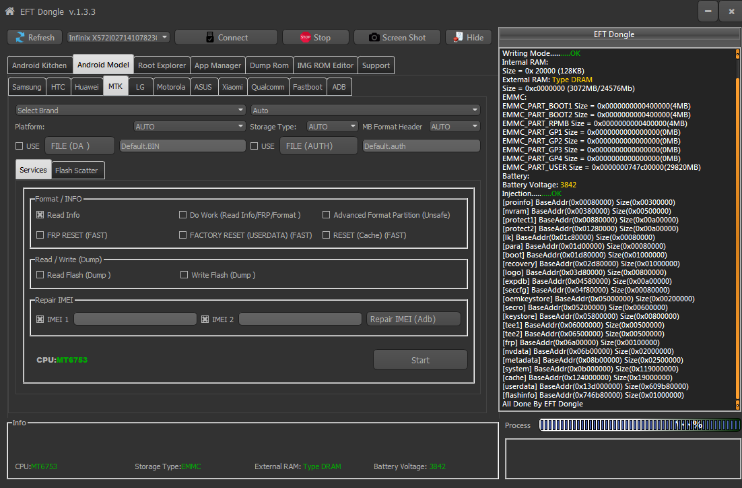Click the log panel vertical scrollbar
Screen dimensions: 742x488
[x=737, y=229]
